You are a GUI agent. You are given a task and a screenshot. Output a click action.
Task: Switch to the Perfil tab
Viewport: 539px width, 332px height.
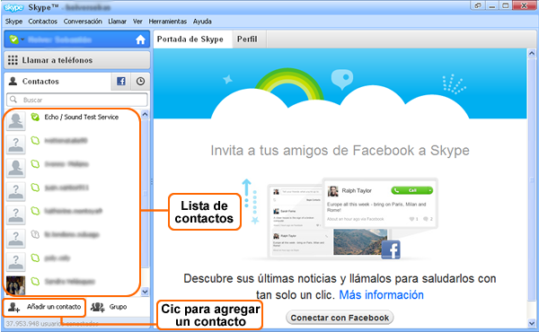[249, 39]
